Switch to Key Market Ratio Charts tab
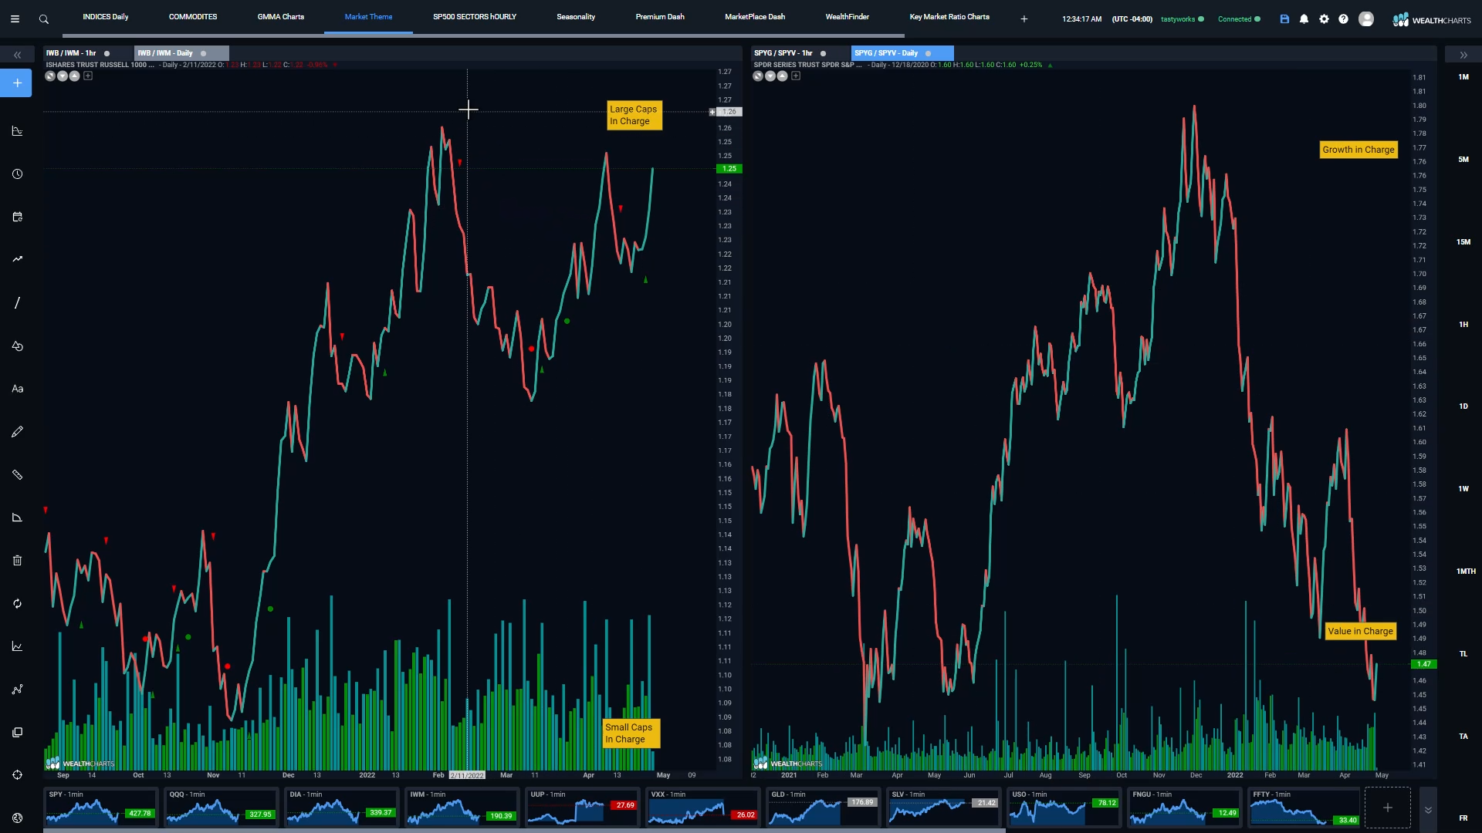Viewport: 1482px width, 833px height. coord(949,17)
